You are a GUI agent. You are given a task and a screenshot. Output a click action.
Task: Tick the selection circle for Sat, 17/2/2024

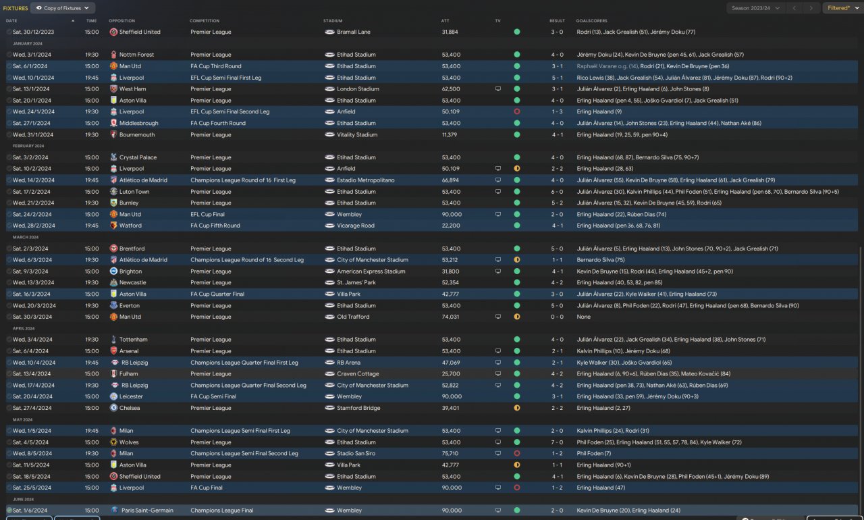coord(9,192)
